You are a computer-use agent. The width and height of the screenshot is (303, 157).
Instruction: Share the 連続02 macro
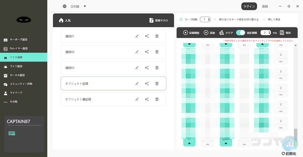tap(147, 52)
